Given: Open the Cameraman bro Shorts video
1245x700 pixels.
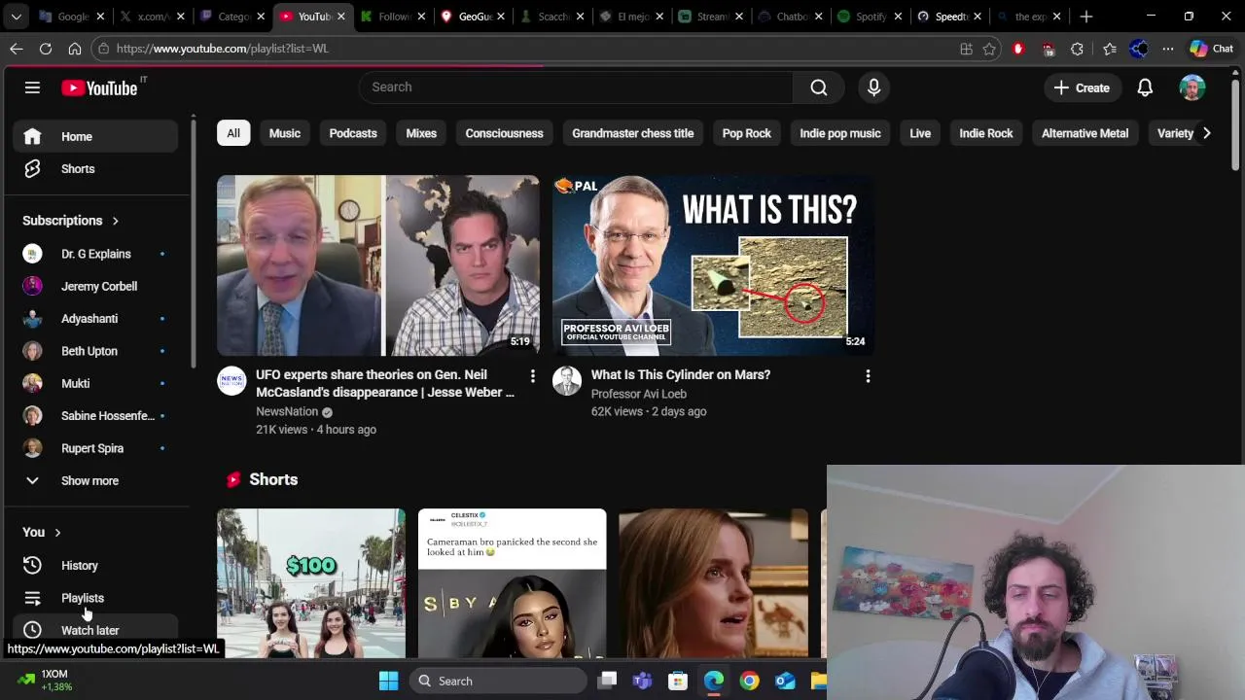Looking at the screenshot, I should 512,583.
